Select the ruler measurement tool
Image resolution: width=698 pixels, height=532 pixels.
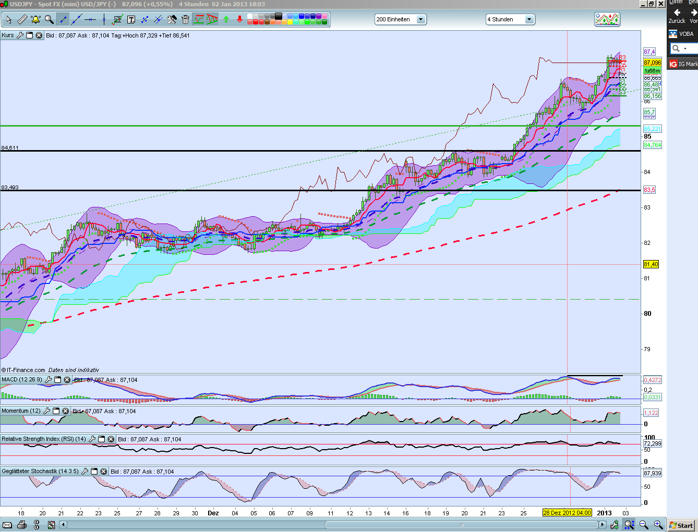[x=22, y=20]
